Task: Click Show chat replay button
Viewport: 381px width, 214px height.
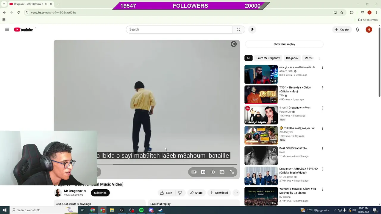Action: click(284, 44)
